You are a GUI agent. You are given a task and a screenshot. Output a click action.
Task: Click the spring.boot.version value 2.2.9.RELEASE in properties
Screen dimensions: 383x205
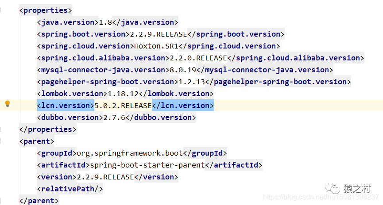tap(158, 34)
